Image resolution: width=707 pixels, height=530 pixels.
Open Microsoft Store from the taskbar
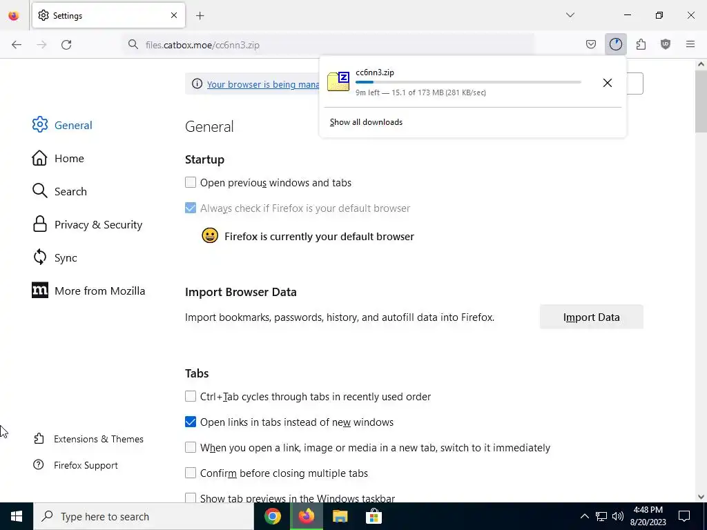point(374,516)
